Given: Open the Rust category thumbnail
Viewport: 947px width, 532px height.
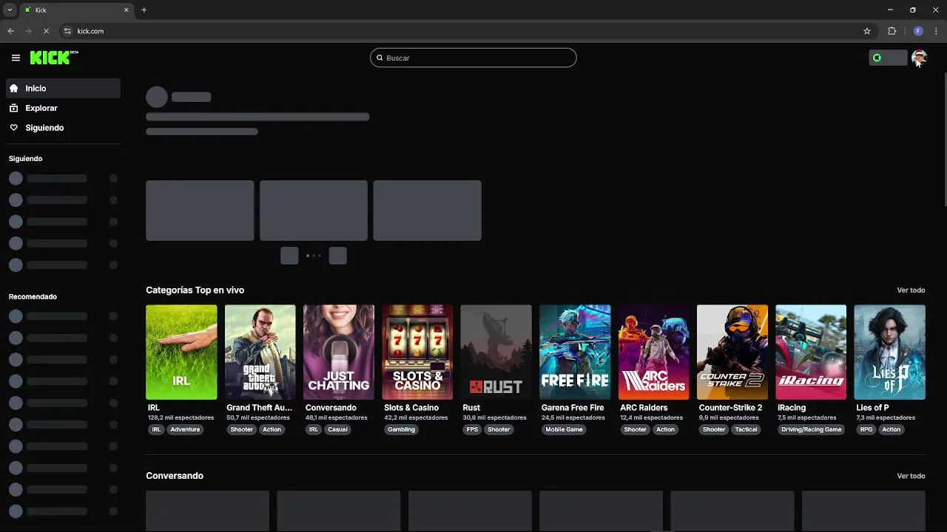Looking at the screenshot, I should (x=496, y=352).
